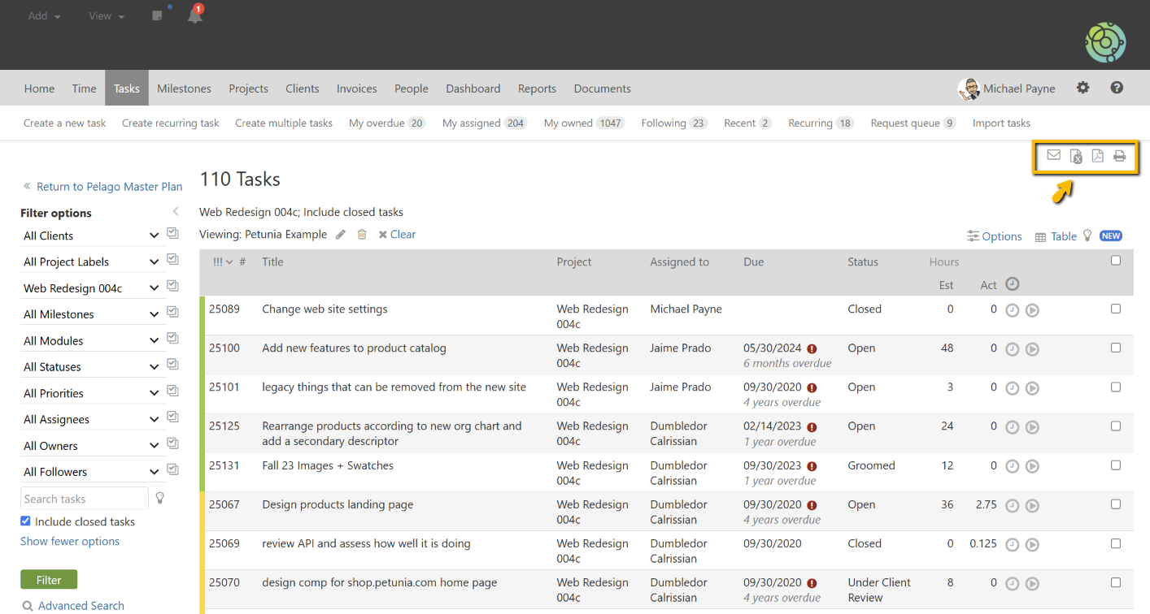Start the timer on task 25089
The width and height of the screenshot is (1150, 614).
tap(1032, 309)
